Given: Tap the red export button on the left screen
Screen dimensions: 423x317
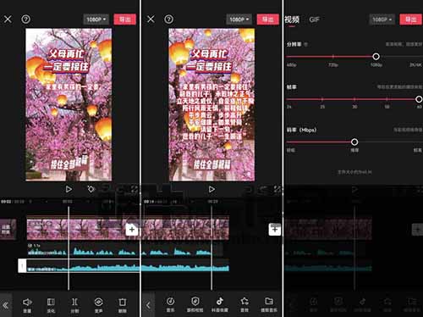Looking at the screenshot, I should point(125,19).
